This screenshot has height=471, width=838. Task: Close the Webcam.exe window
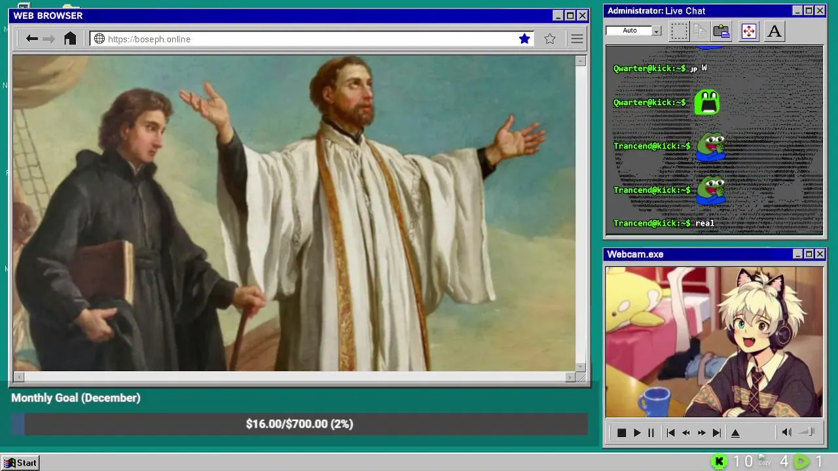820,254
